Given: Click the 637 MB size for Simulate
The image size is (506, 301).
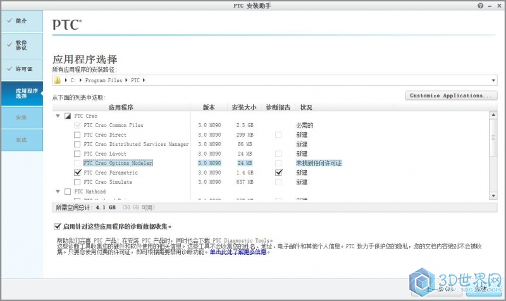Looking at the screenshot, I should (x=245, y=182).
